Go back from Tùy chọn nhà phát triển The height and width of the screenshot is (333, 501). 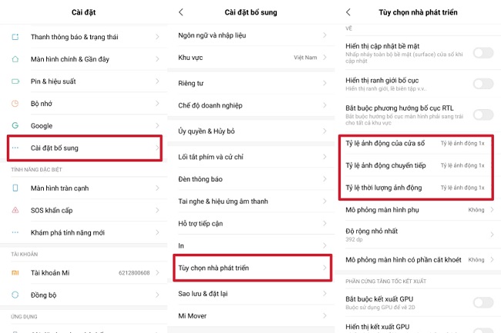(348, 12)
